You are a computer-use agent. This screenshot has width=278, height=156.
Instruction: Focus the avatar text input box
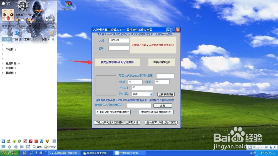click(165, 76)
